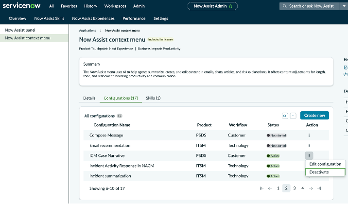This screenshot has width=348, height=204.
Task: Click the Now Assist Admin pill
Action: click(x=212, y=6)
